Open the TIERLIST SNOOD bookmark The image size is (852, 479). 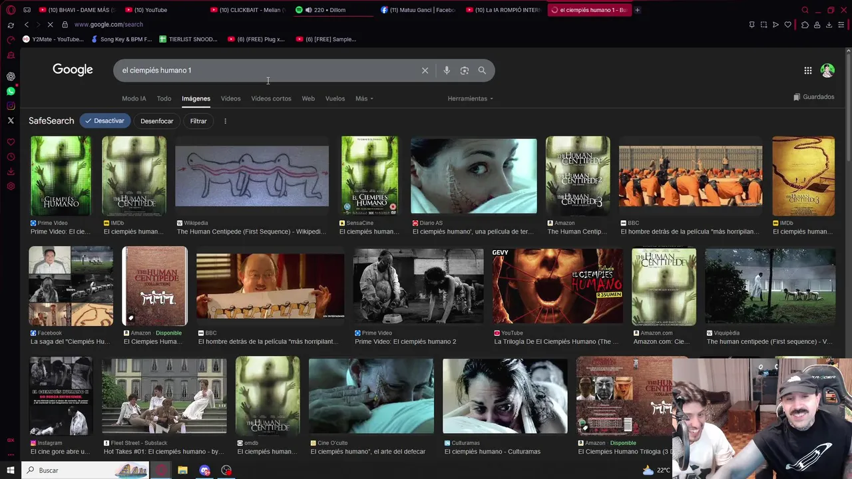point(188,39)
